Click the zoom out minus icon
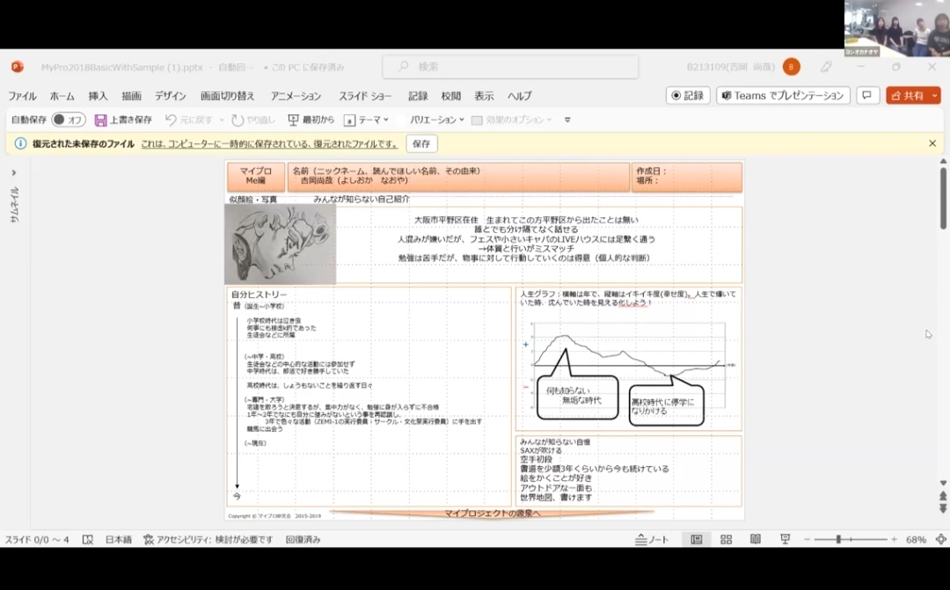 click(x=807, y=539)
